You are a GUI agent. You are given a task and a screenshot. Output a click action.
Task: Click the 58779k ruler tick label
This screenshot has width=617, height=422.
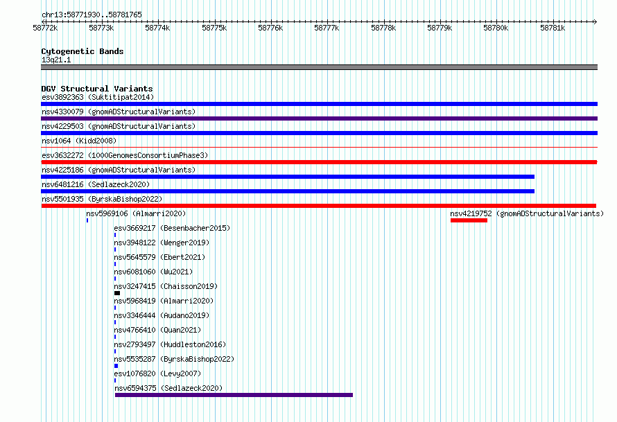click(440, 28)
